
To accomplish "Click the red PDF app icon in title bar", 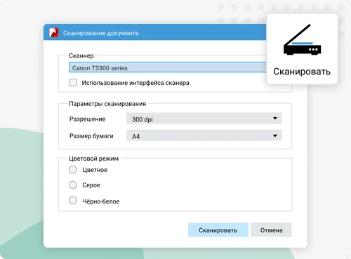I will [54, 32].
